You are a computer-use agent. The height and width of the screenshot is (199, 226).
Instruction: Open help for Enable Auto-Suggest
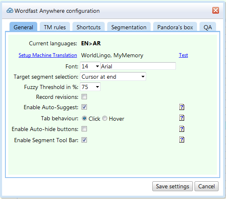click(182, 107)
